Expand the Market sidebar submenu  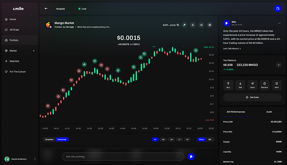click(x=34, y=50)
